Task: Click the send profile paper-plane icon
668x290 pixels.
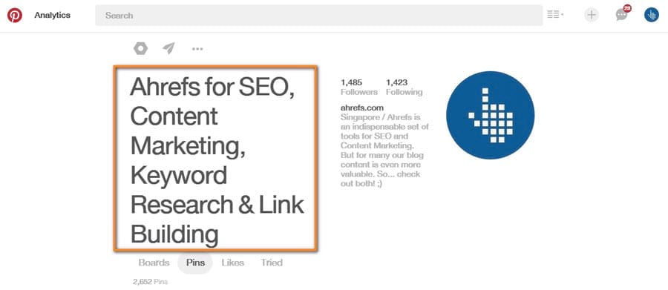Action: pyautogui.click(x=168, y=48)
